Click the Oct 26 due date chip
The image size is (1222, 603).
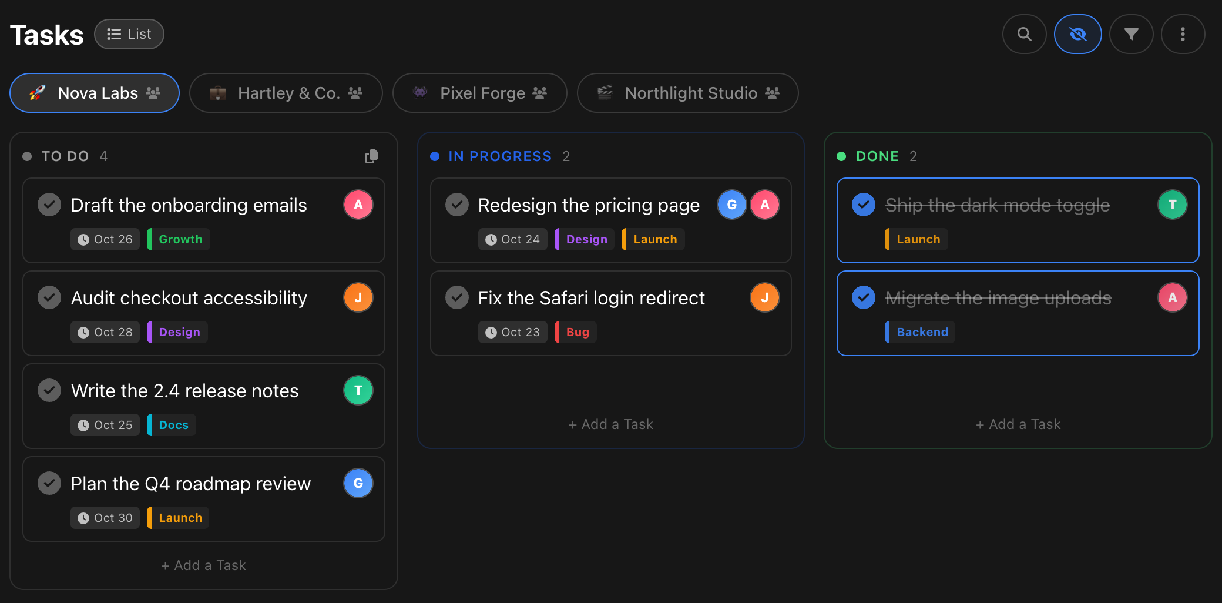105,239
